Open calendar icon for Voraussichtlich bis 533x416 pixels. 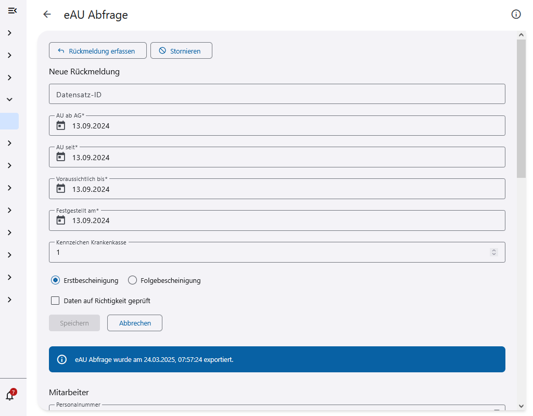(x=61, y=189)
